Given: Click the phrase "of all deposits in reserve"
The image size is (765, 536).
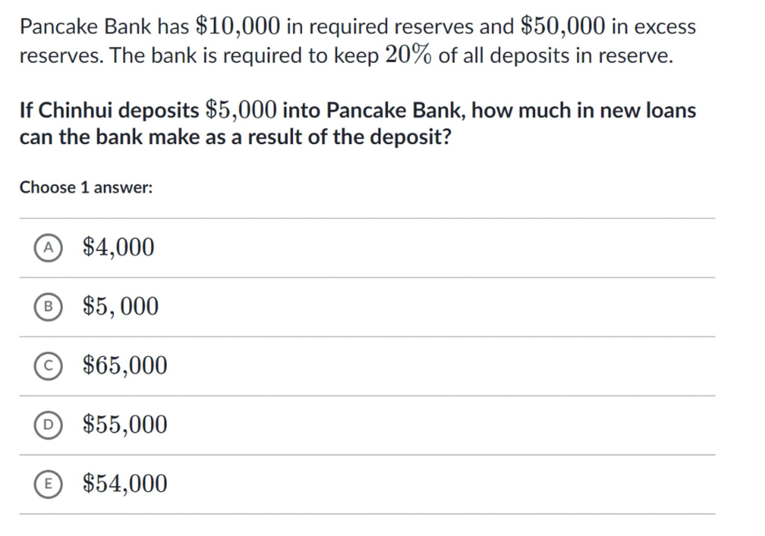Looking at the screenshot, I should pyautogui.click(x=555, y=56).
